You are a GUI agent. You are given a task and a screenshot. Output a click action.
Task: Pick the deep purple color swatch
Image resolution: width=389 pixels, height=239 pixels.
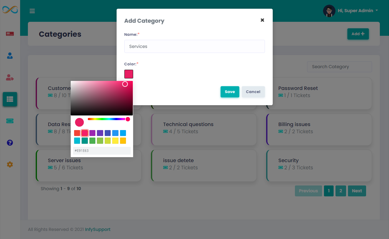pos(100,133)
